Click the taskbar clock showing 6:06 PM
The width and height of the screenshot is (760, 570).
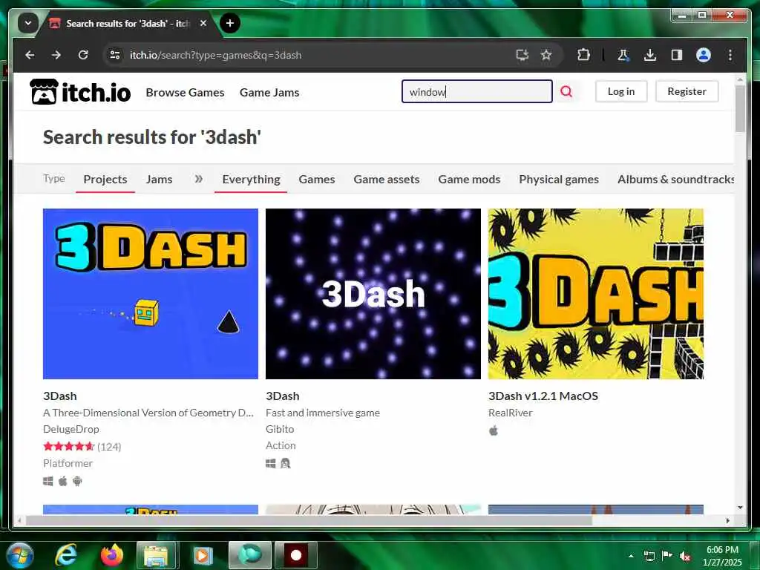pos(721,555)
